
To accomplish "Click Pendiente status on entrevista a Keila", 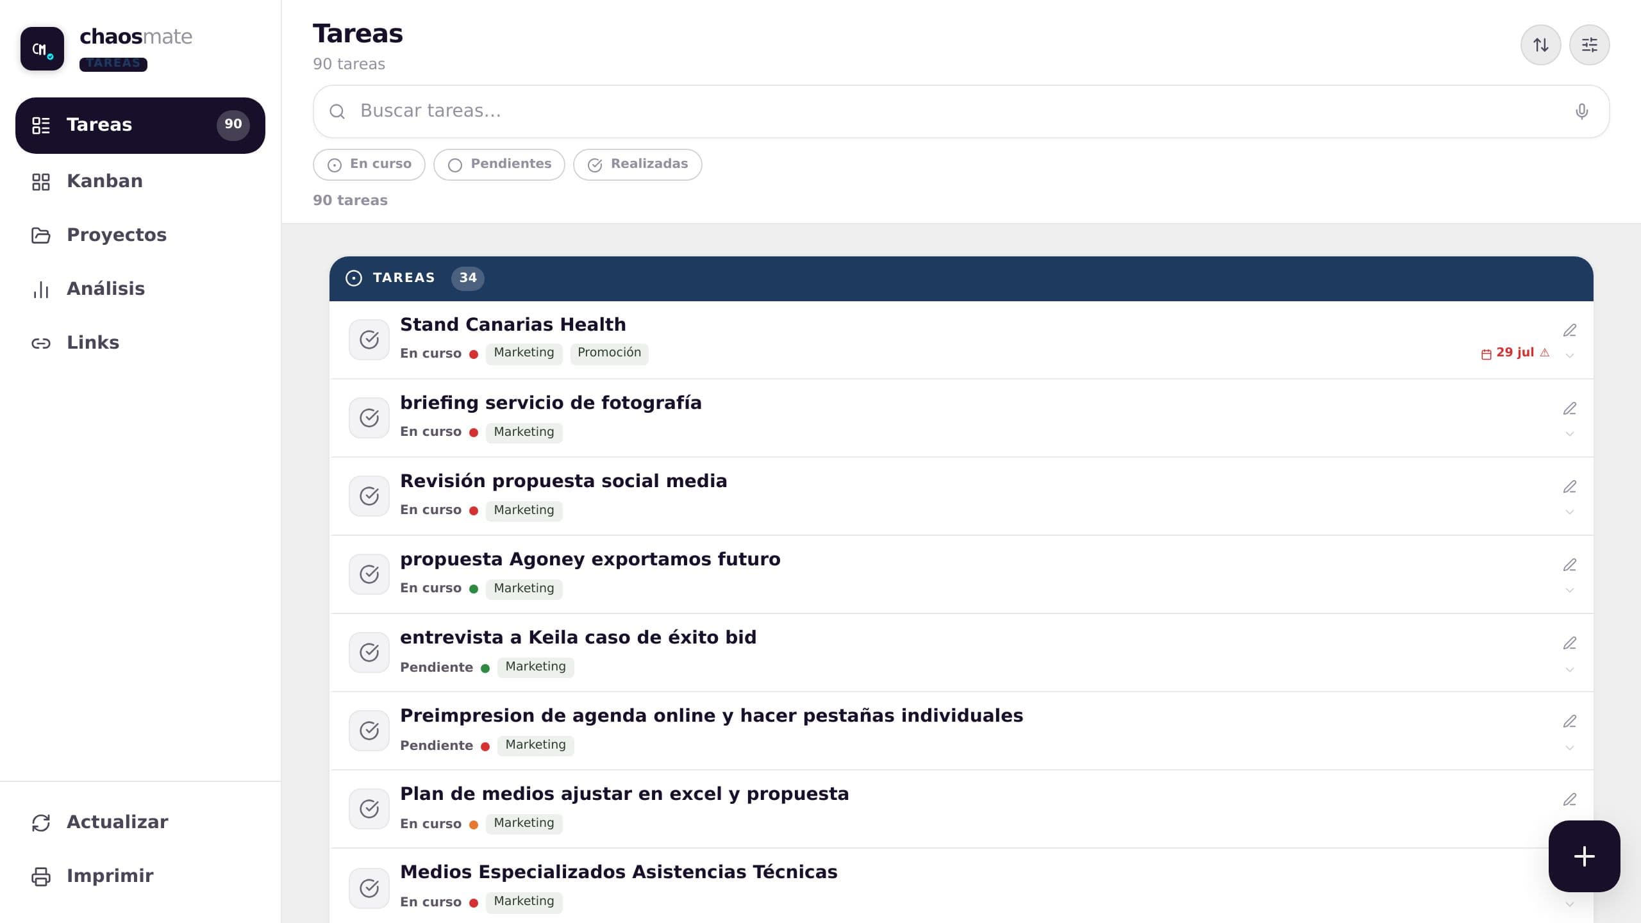I will pyautogui.click(x=437, y=667).
